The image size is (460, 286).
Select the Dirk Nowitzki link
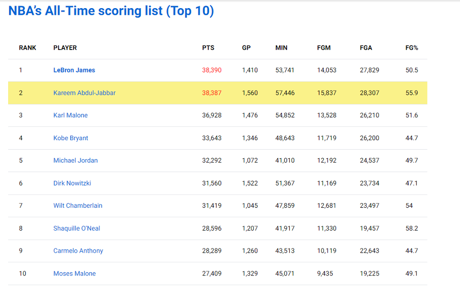(72, 183)
